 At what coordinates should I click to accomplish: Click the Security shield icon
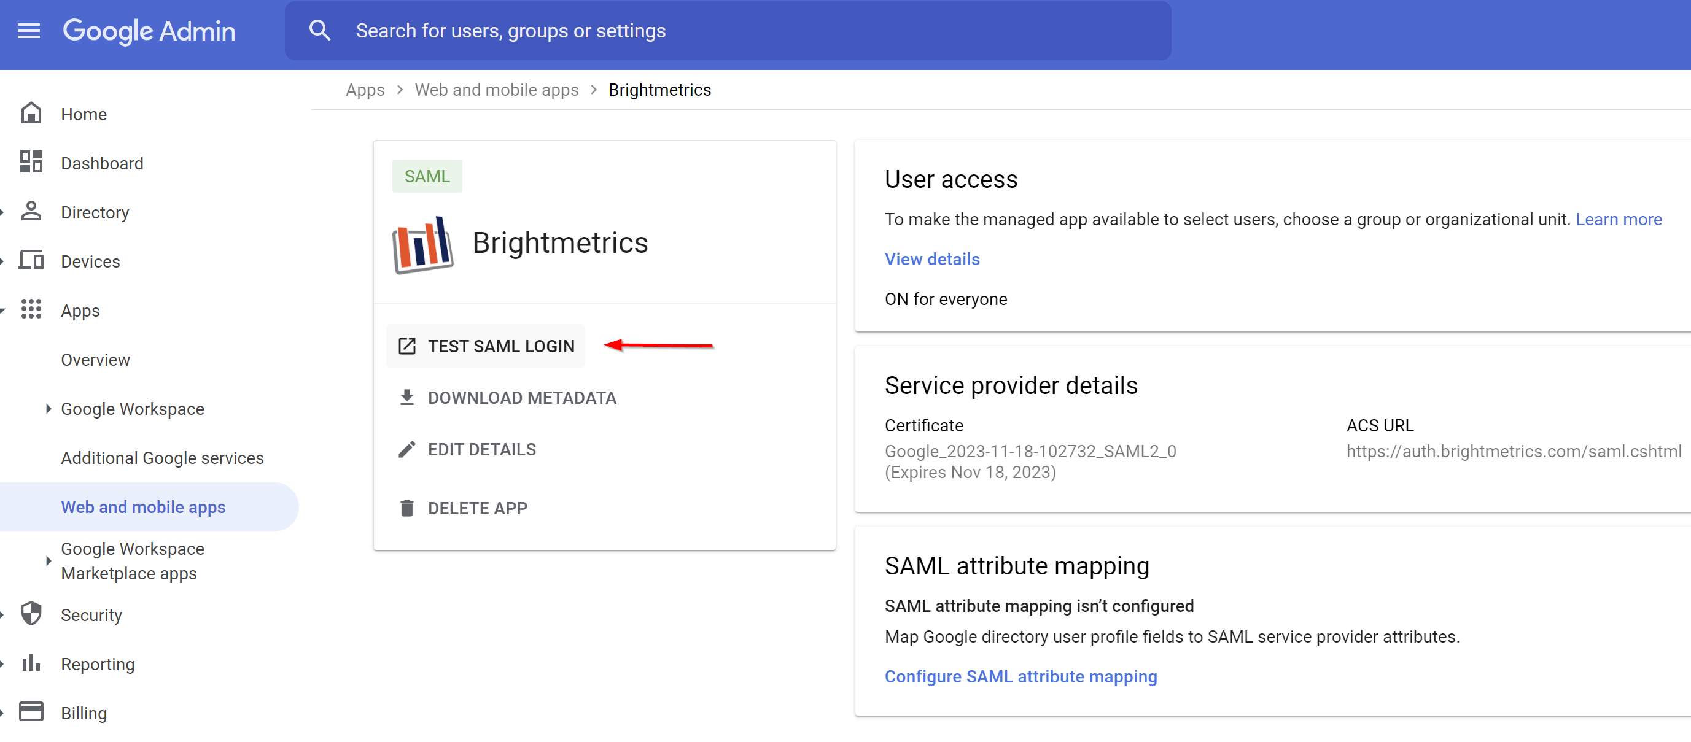click(31, 614)
